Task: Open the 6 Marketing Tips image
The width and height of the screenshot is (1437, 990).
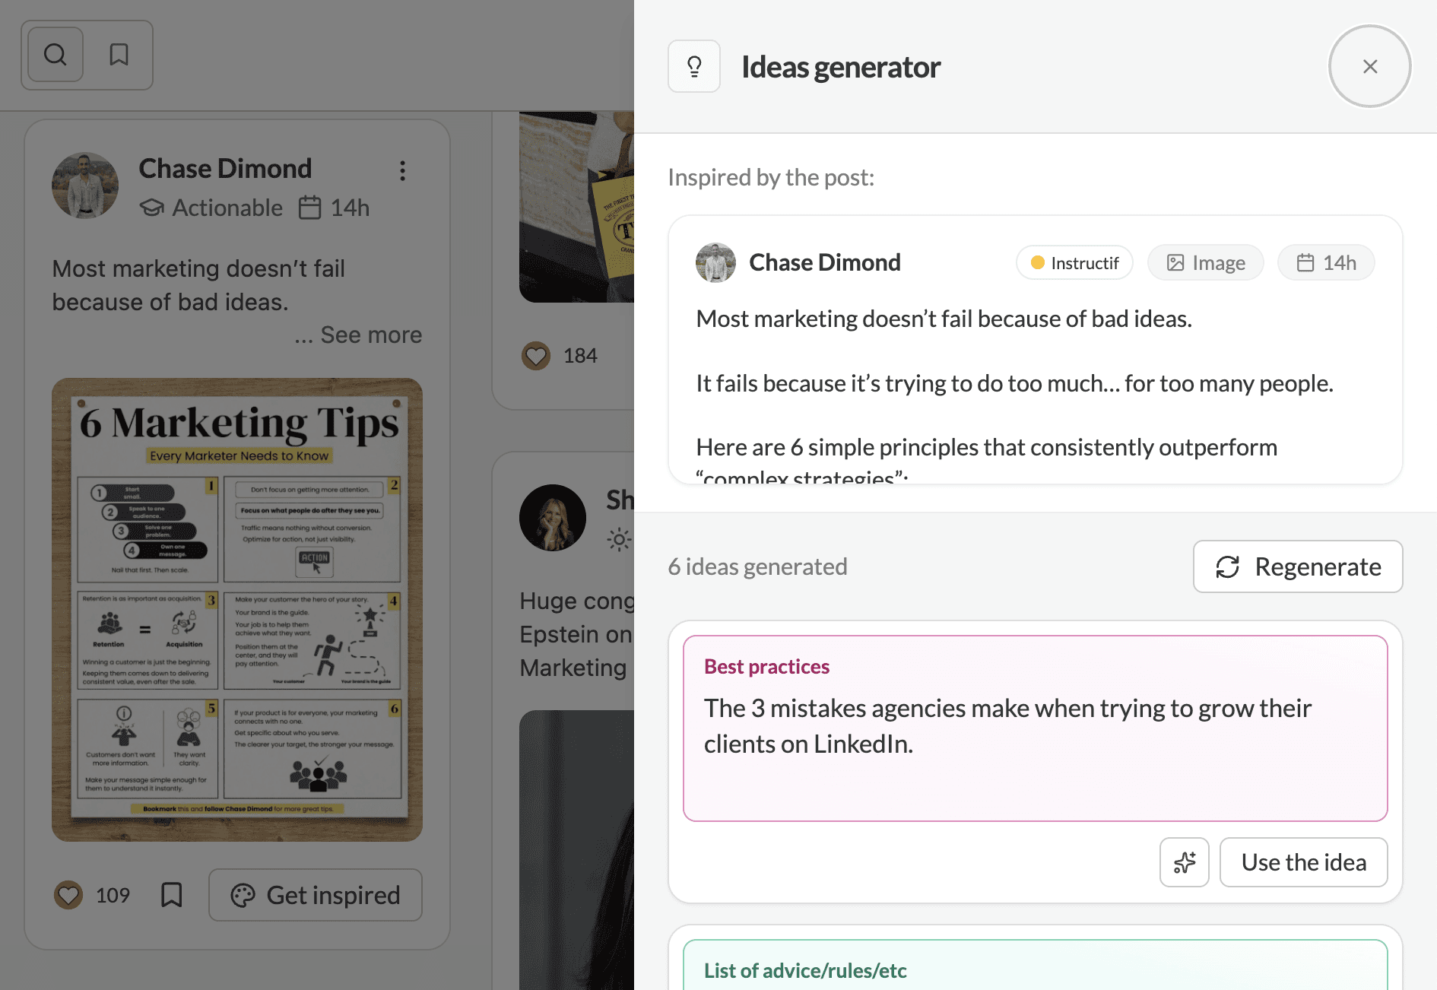Action: [237, 610]
